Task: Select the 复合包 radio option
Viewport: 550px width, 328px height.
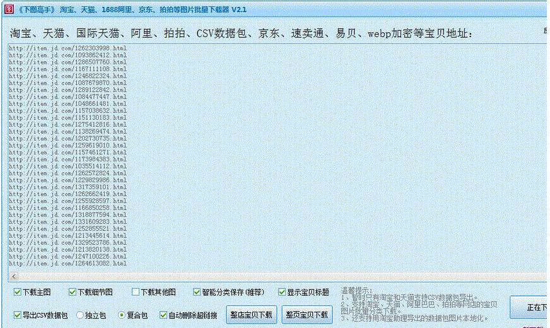Action: coord(121,315)
